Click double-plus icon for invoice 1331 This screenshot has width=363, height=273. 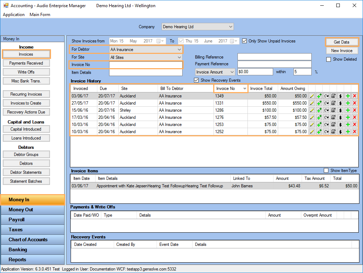click(x=319, y=103)
